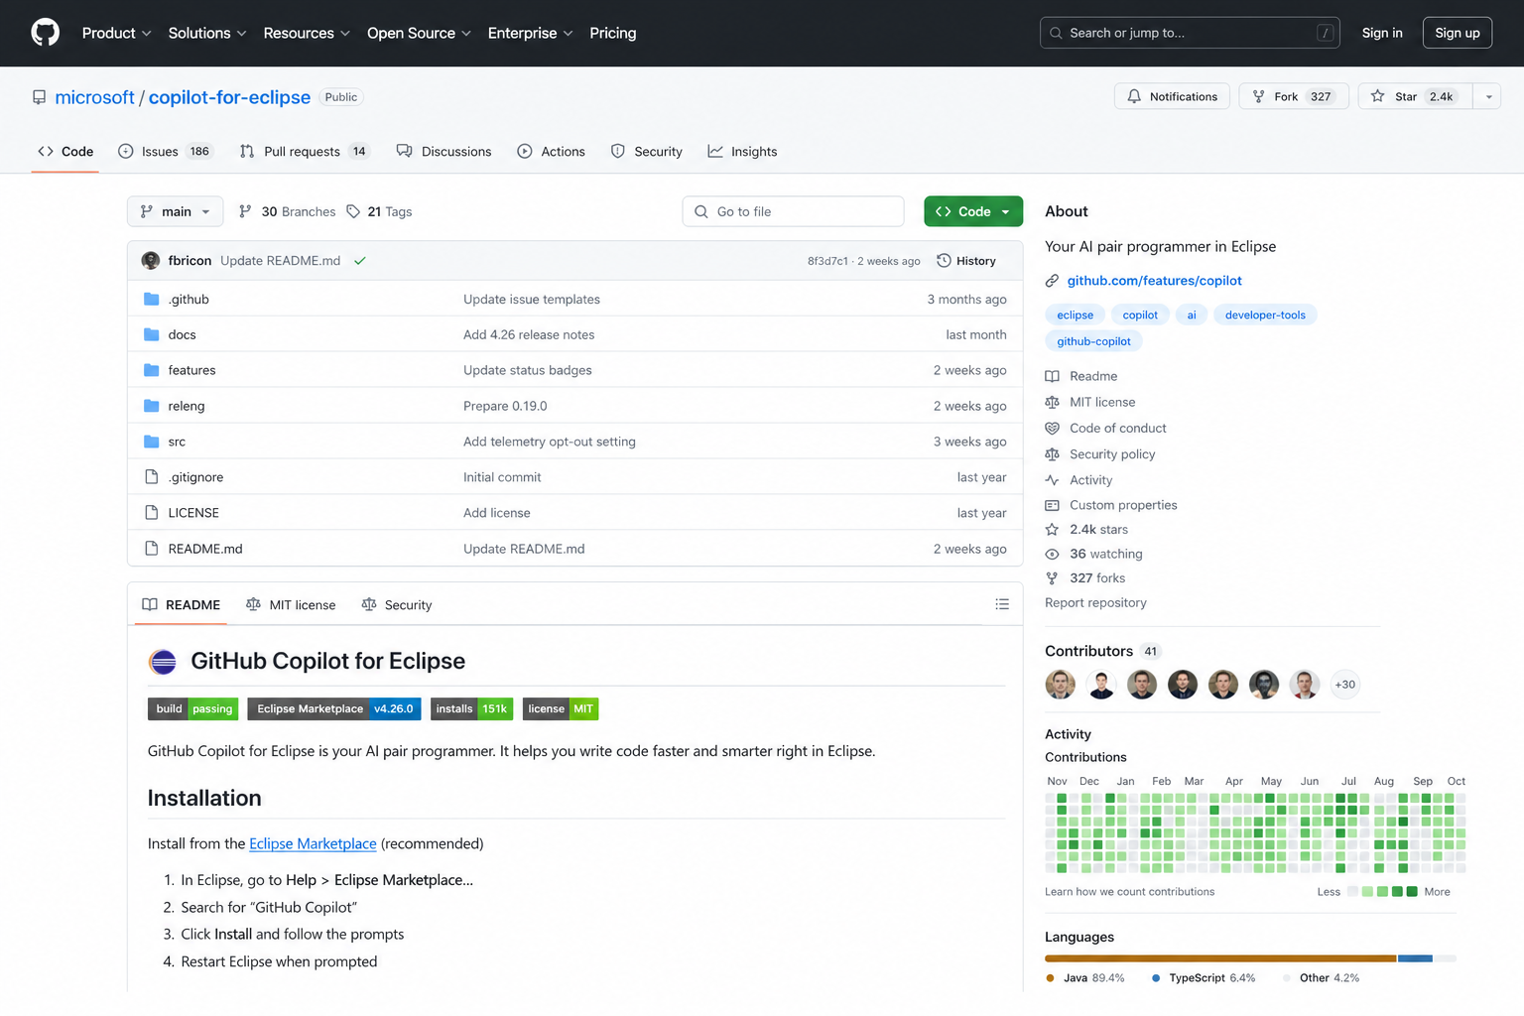Open Readme link in About sidebar
The image size is (1524, 1016).
(1092, 376)
